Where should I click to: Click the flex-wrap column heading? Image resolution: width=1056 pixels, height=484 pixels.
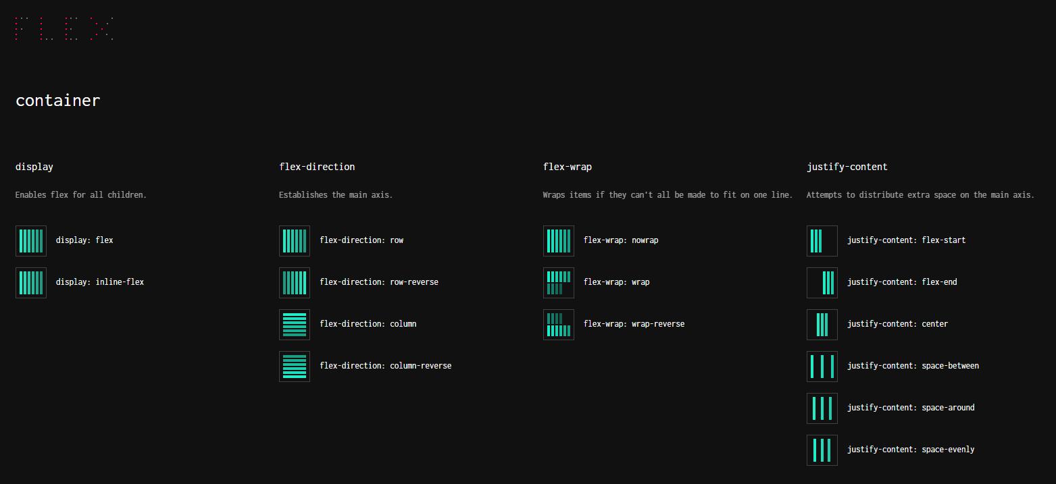point(567,166)
